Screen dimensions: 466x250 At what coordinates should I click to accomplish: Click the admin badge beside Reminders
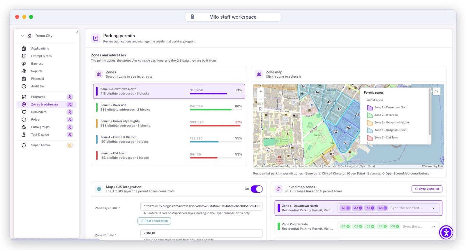tap(70, 112)
